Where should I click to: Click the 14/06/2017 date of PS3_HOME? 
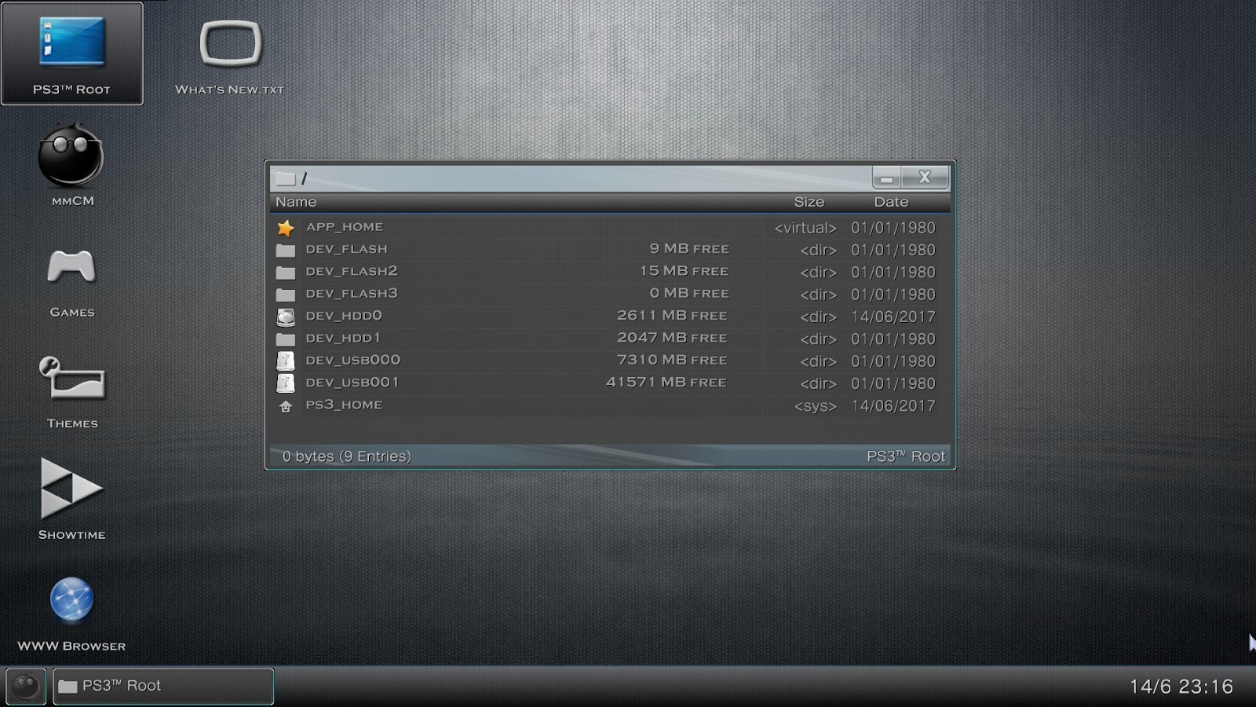[x=893, y=406]
